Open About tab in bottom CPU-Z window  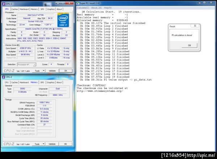[x=59, y=83]
